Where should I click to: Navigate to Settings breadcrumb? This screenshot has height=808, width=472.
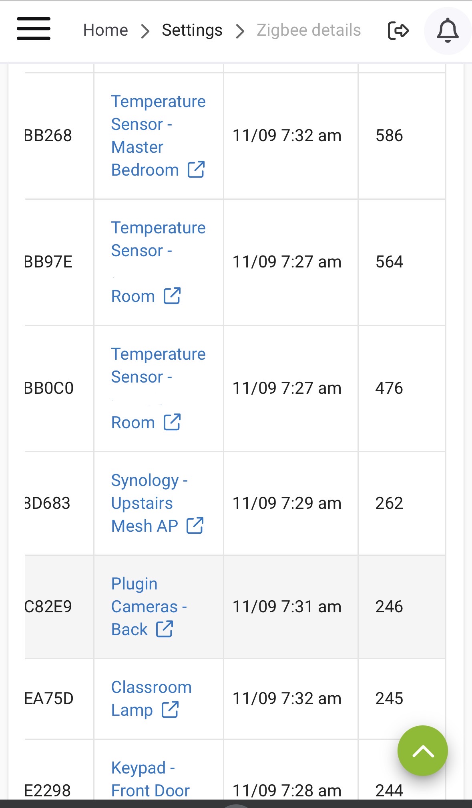click(192, 30)
